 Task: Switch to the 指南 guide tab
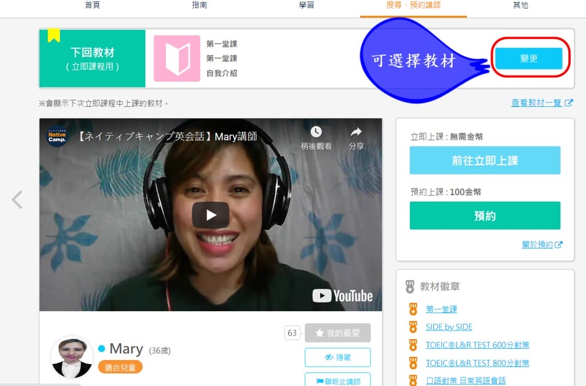(x=199, y=5)
